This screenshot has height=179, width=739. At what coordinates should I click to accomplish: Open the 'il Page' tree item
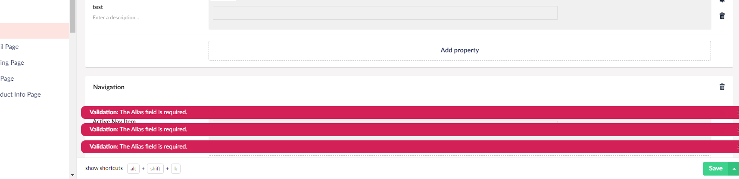pyautogui.click(x=9, y=47)
